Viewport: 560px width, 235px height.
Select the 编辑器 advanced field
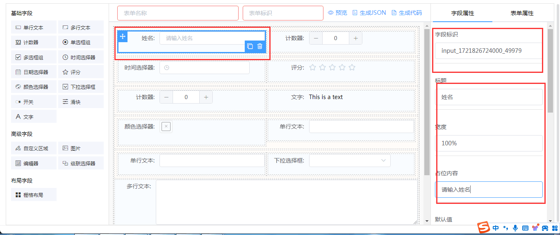[34, 163]
